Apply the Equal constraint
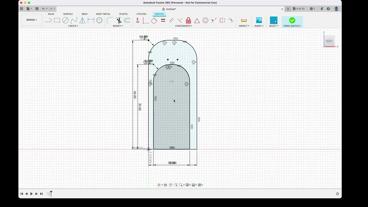Viewport: 368px width, 207px height. point(163,20)
